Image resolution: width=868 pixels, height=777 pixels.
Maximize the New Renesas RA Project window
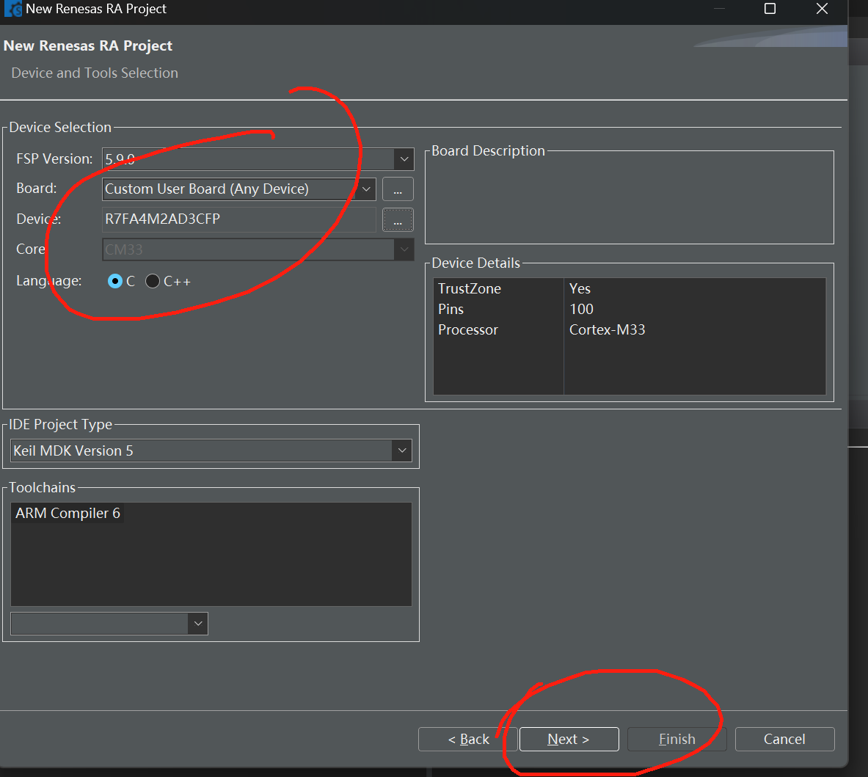coord(770,8)
